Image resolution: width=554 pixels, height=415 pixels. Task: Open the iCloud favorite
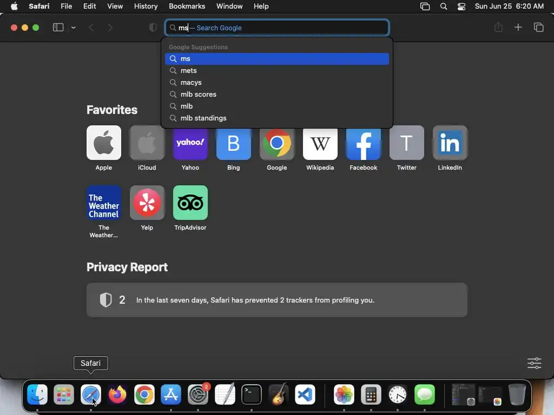147,143
